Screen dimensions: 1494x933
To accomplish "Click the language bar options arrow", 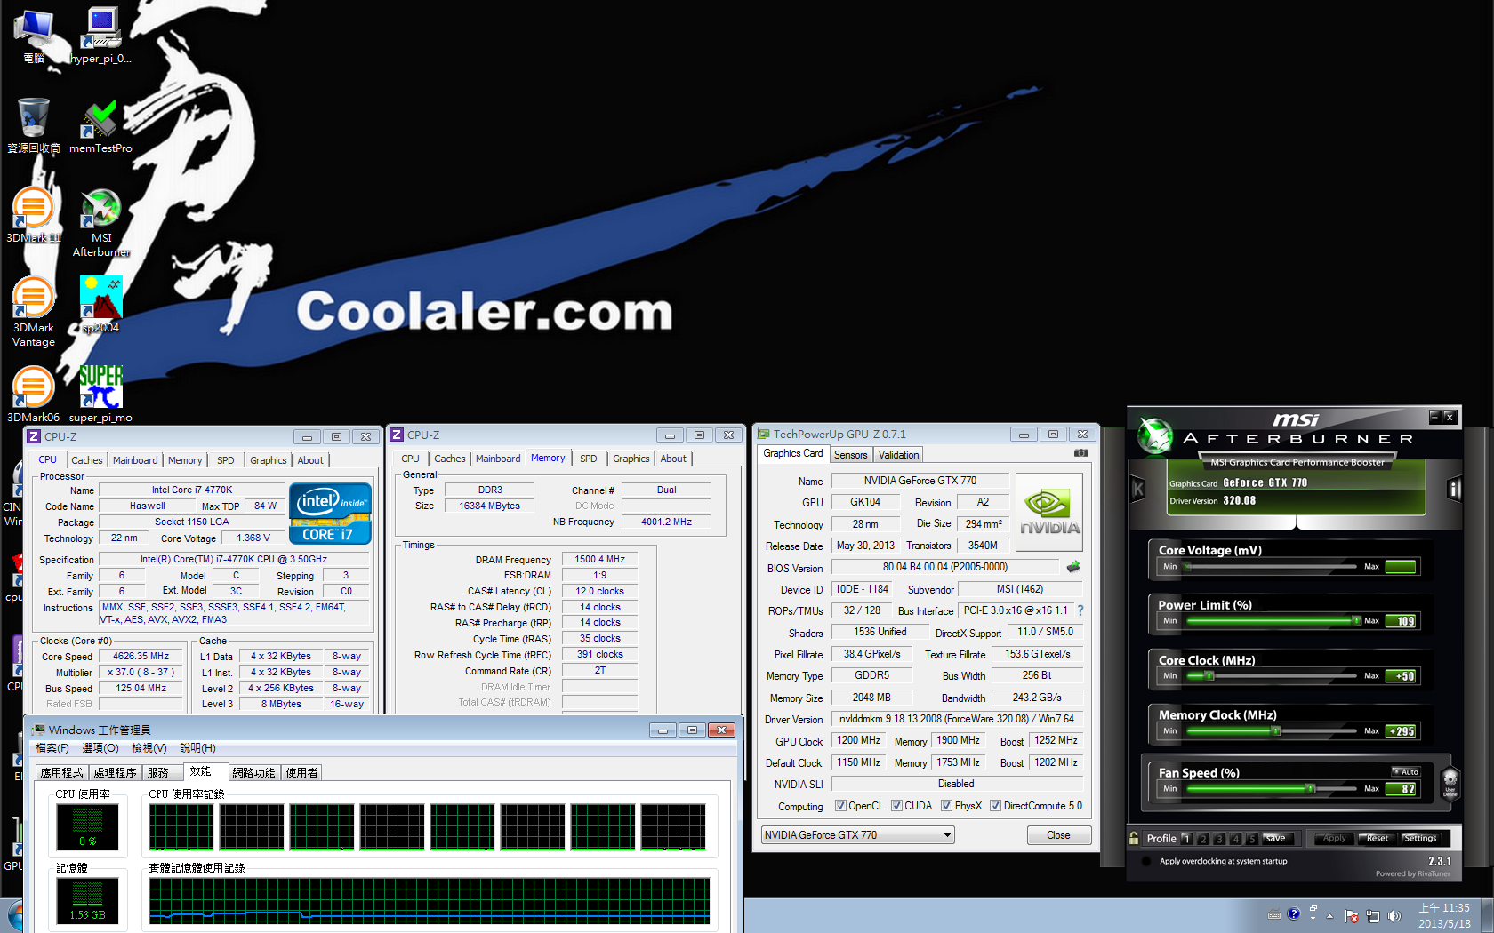I will coord(1313,919).
